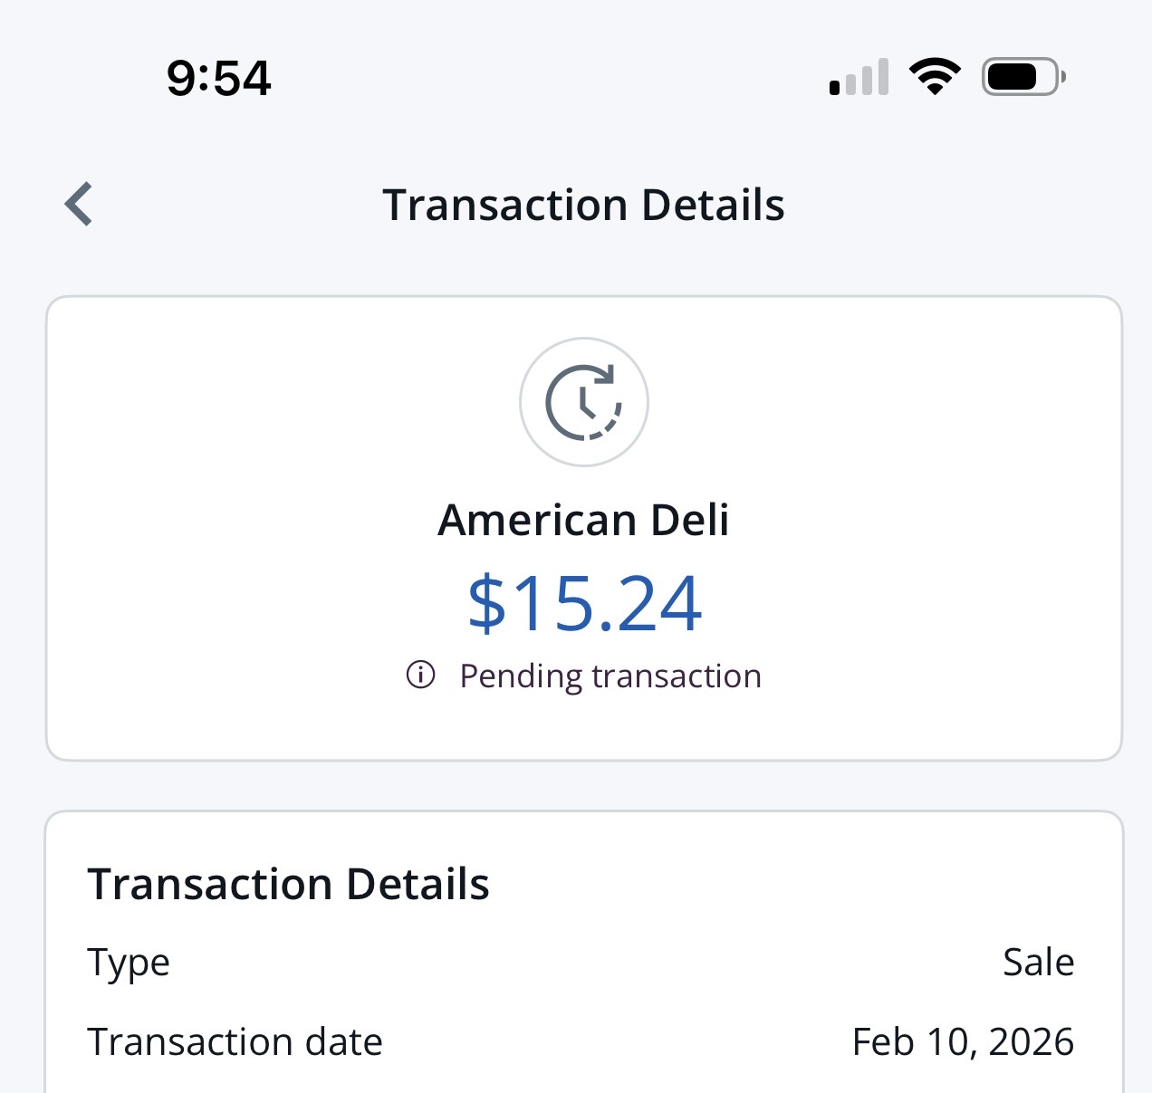The image size is (1152, 1093).
Task: Tap the Pending transaction status text
Action: coord(610,676)
